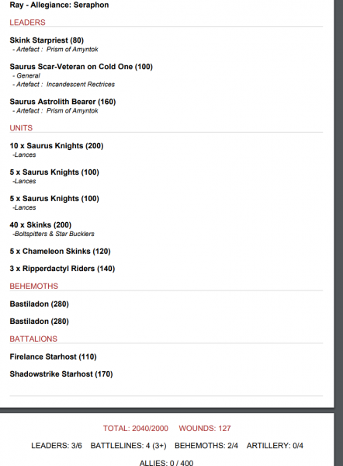Viewport: 343px width, 466px height.
Task: Select 10 x Saurus Knights (200)
Action: tap(57, 146)
